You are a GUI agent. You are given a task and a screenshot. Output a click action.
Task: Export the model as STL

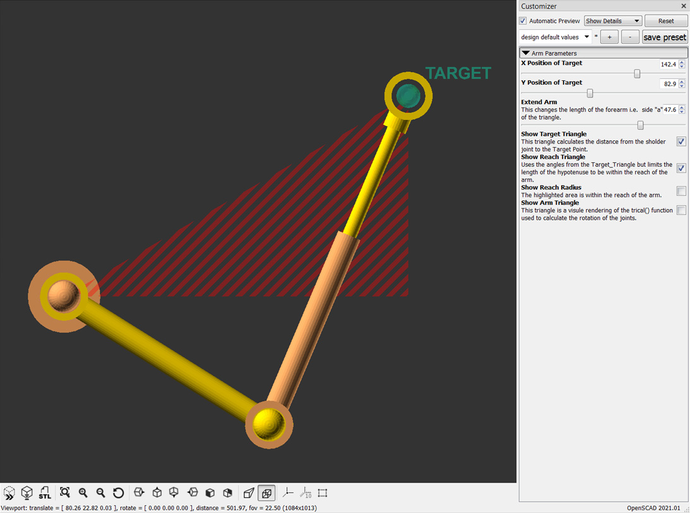coord(44,493)
